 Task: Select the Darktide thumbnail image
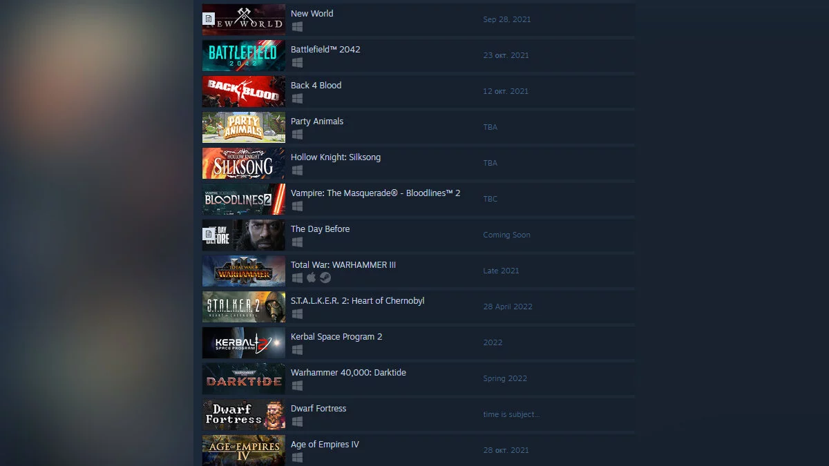pos(244,378)
